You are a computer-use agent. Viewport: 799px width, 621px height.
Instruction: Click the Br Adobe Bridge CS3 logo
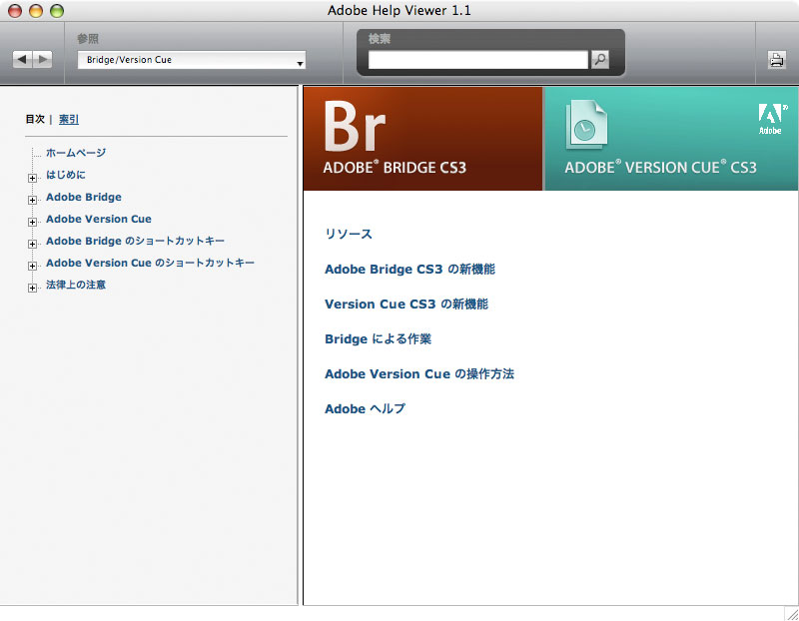tap(395, 138)
